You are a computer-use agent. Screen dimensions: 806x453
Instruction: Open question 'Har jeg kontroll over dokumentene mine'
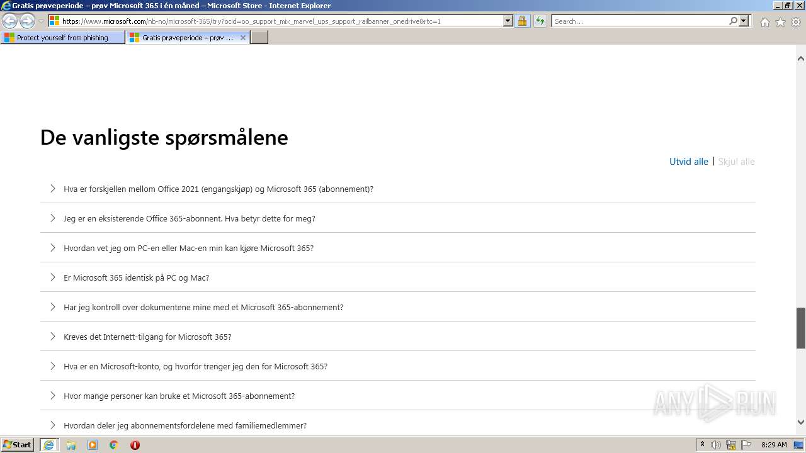pos(204,307)
